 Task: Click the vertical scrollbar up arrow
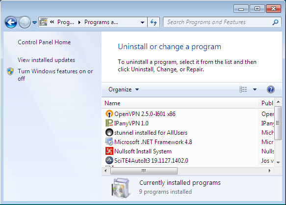point(278,102)
